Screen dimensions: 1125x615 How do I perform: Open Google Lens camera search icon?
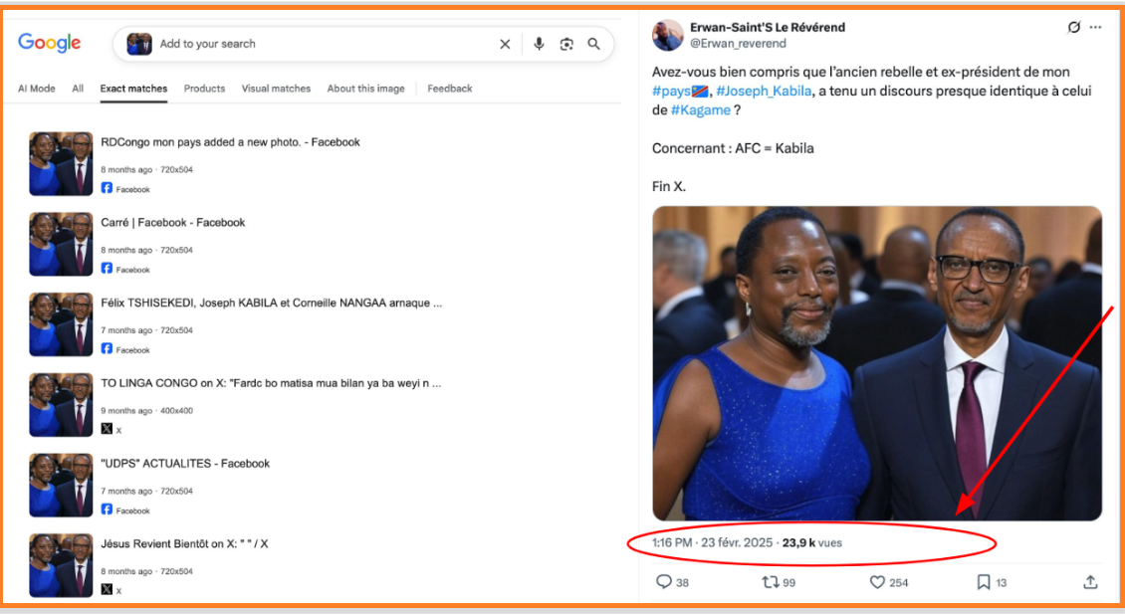pyautogui.click(x=566, y=44)
